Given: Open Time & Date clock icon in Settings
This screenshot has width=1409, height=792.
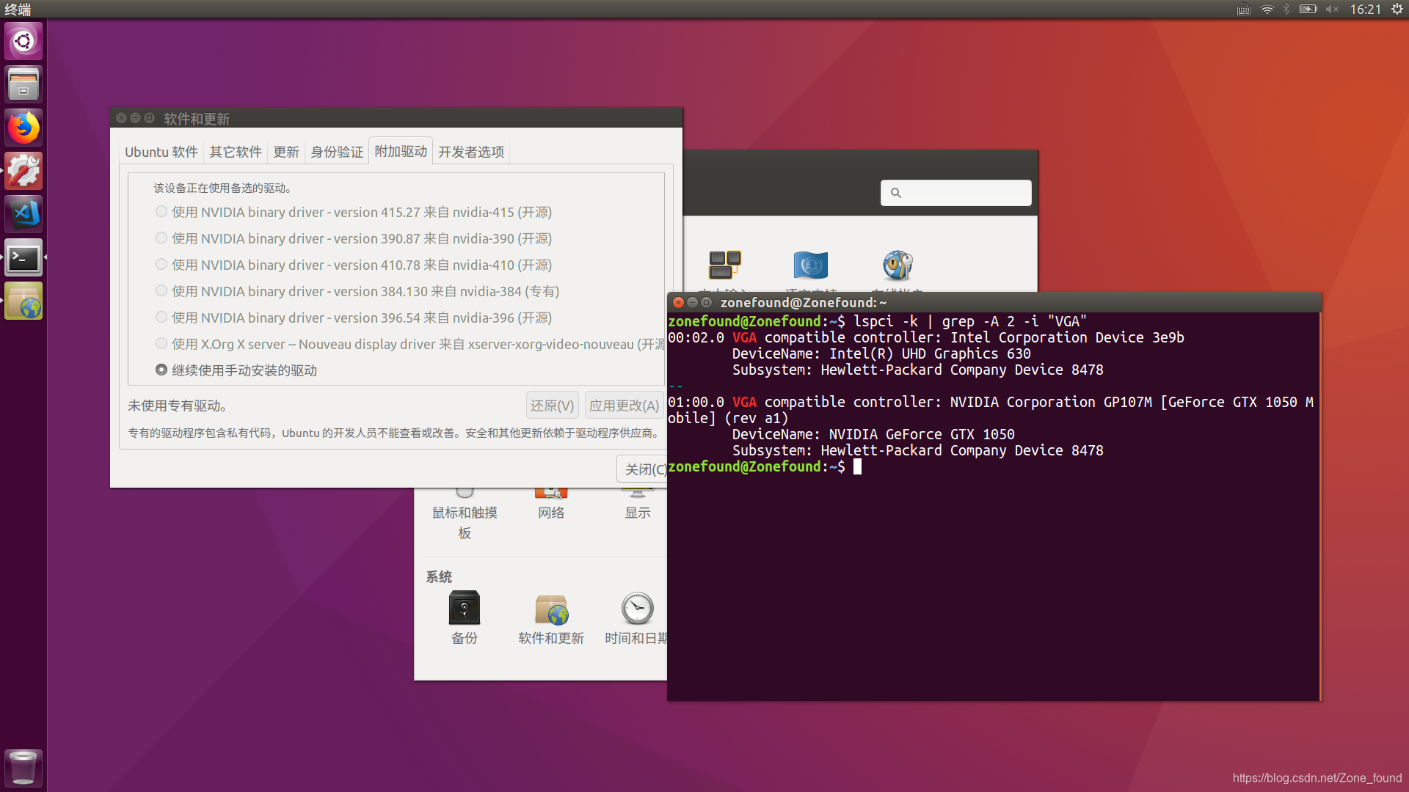Looking at the screenshot, I should tap(637, 608).
